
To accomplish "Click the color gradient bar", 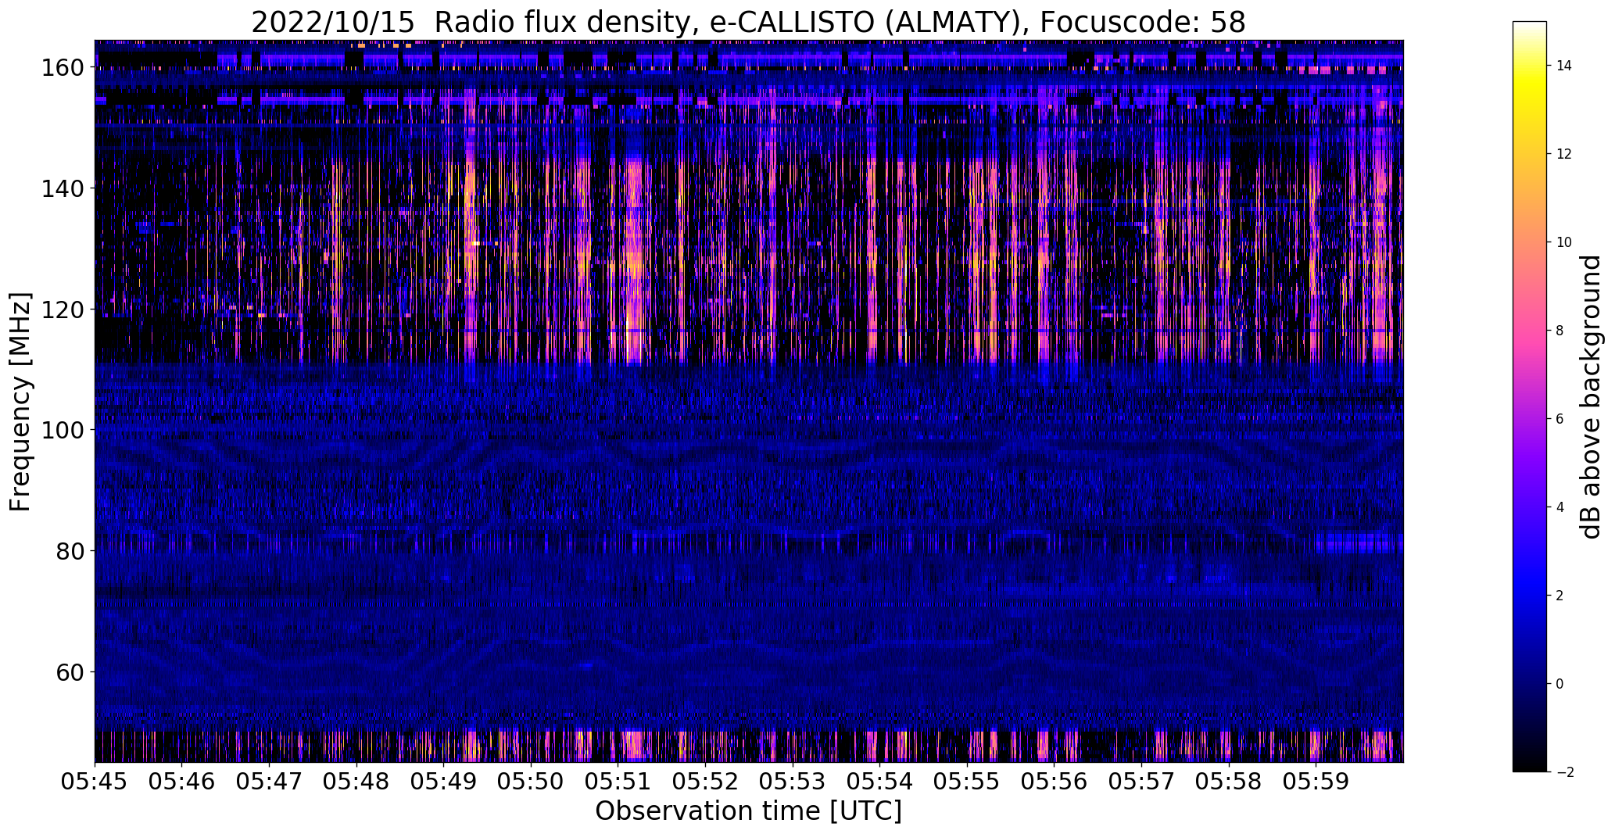I will (1529, 396).
